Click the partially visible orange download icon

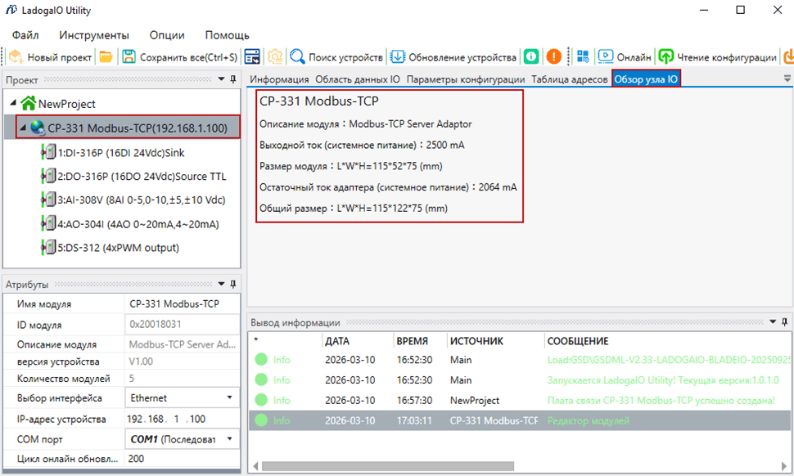pos(788,56)
